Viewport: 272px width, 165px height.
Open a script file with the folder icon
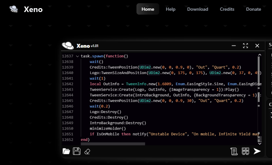[x=66, y=151]
